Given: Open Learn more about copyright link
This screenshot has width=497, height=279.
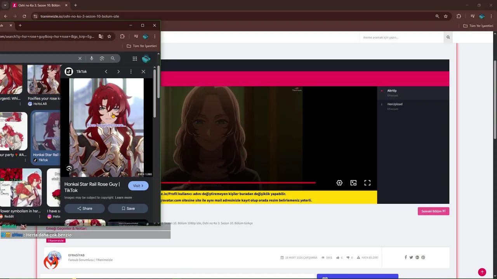Looking at the screenshot, I should pyautogui.click(x=123, y=198).
